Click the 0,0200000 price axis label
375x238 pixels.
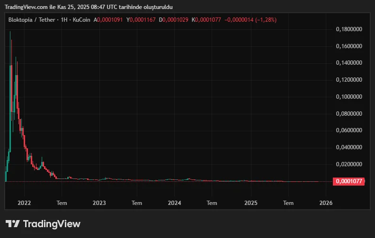[349, 164]
